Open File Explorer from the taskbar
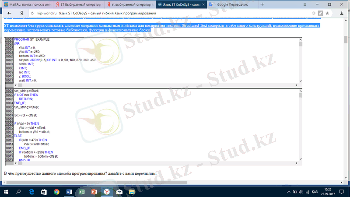350x197 pixels. point(132,192)
